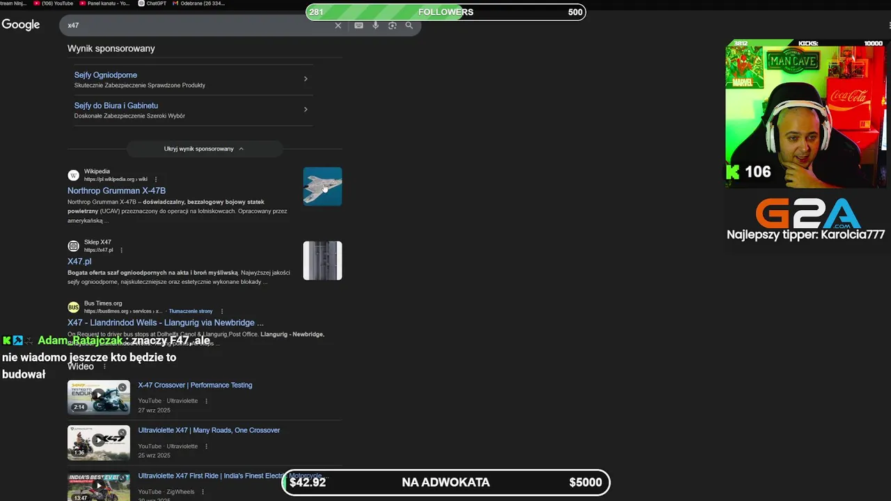Screen dimensions: 891x501
Task: Open options for the X-47 Crossover Performance Testing video
Action: pyautogui.click(x=206, y=401)
